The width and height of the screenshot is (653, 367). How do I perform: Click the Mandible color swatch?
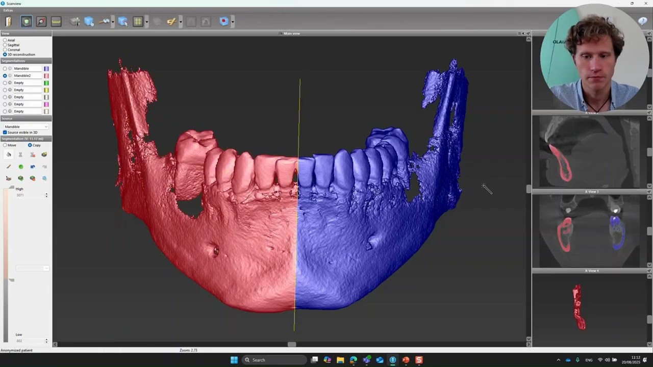[46, 68]
